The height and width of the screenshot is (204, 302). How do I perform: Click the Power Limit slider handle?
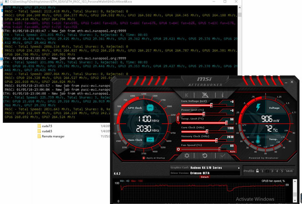204,114
